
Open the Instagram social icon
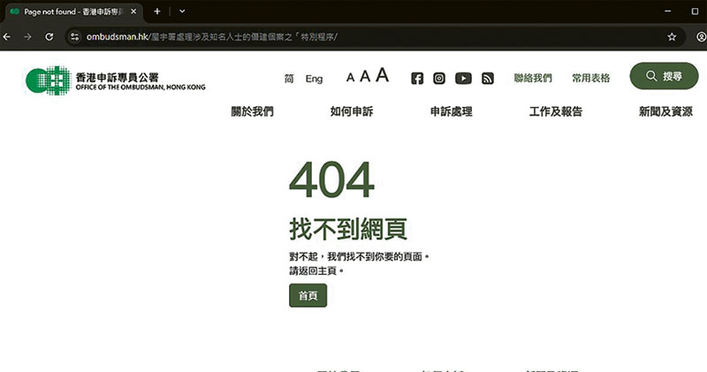[439, 78]
